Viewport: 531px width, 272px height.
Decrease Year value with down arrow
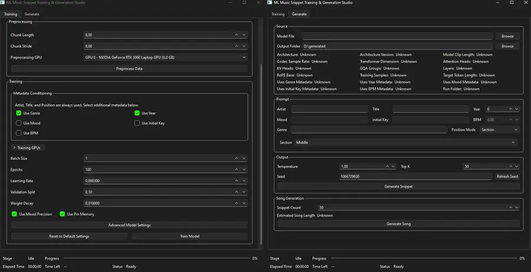tap(516, 109)
